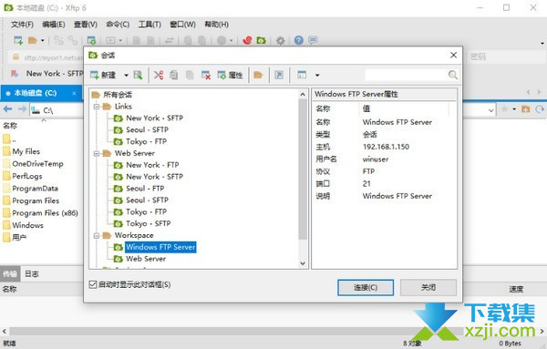
Task: Select the Windows FTP Server session
Action: [160, 247]
